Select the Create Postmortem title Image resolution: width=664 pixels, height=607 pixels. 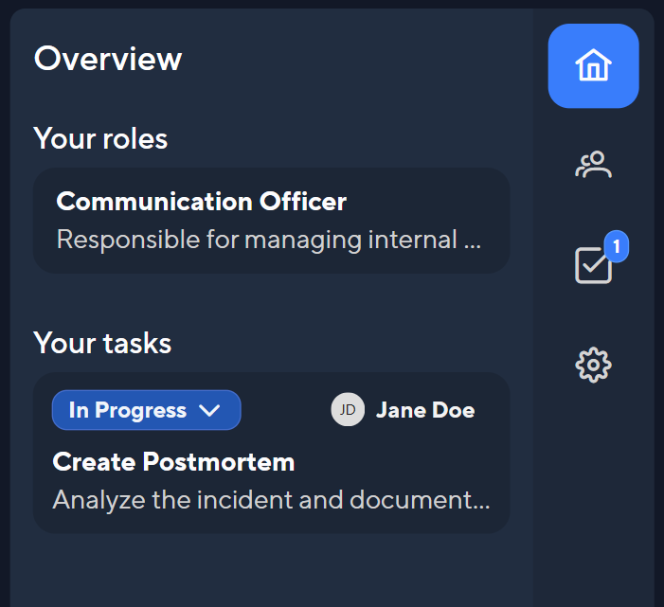[x=173, y=461]
